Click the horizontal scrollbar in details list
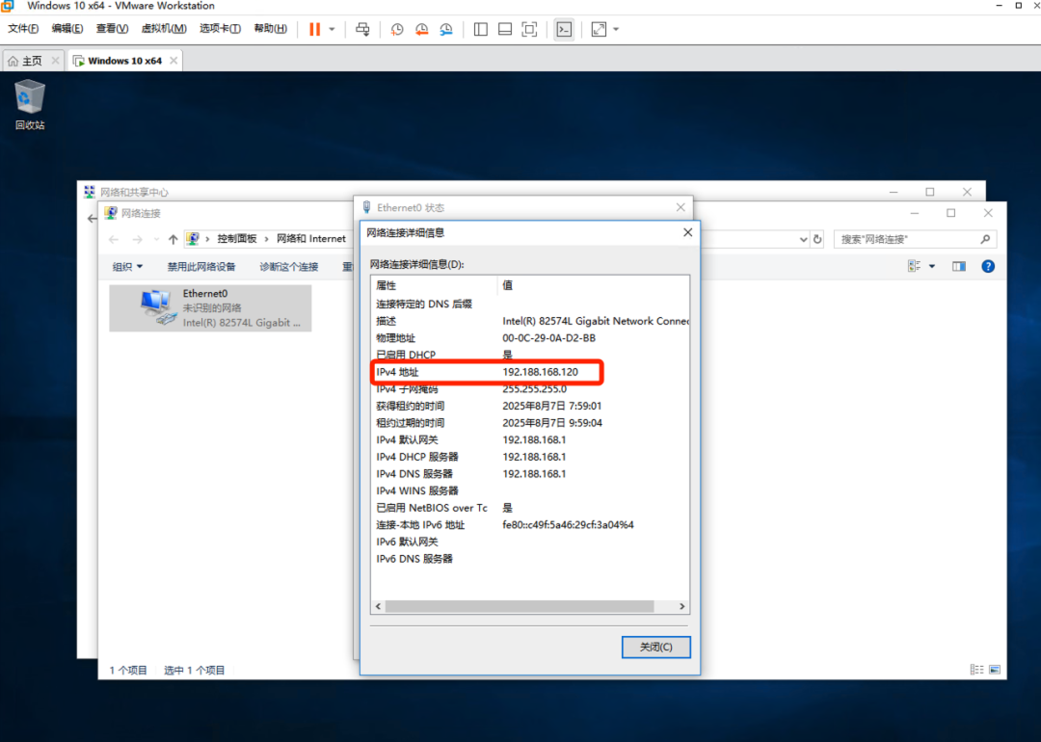This screenshot has width=1041, height=742. [520, 606]
